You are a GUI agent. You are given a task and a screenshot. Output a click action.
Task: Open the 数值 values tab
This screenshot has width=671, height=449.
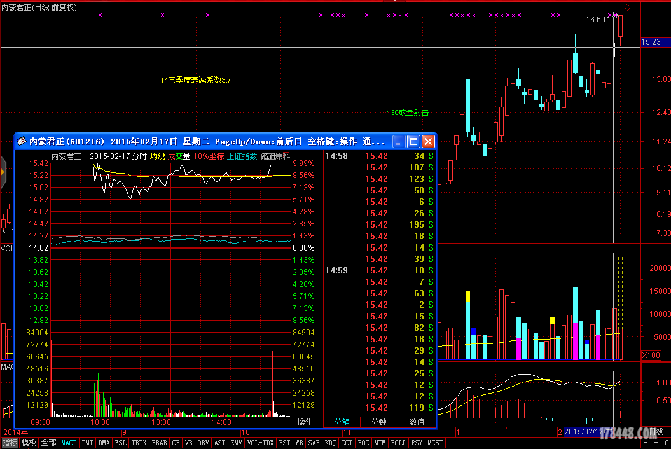(417, 422)
